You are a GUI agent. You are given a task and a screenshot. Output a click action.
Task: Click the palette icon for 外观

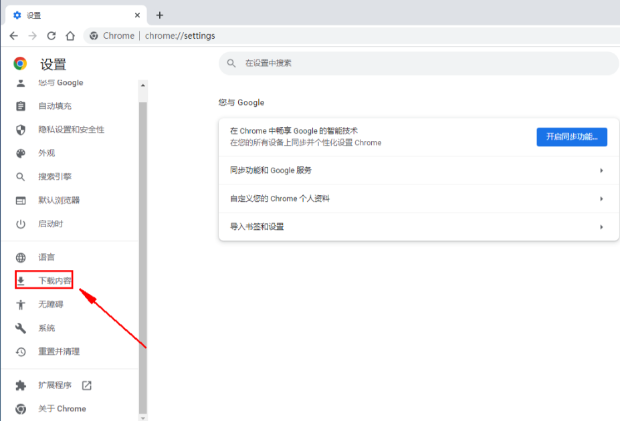tap(21, 153)
